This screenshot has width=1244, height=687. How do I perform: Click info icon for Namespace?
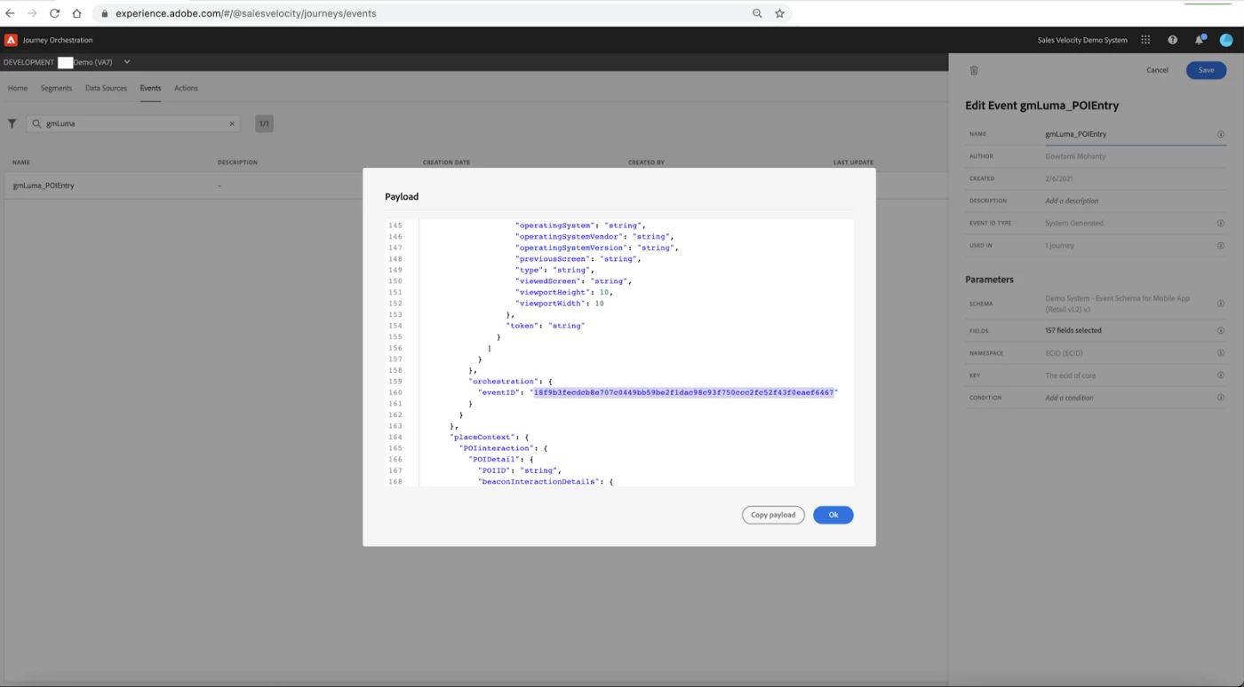[x=1220, y=353]
